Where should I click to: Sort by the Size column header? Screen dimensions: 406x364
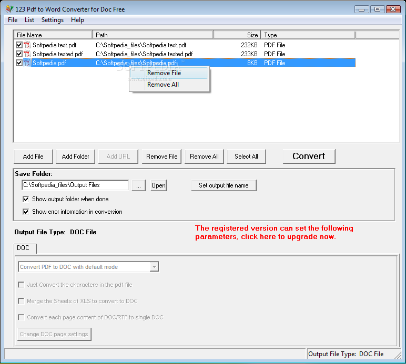237,35
